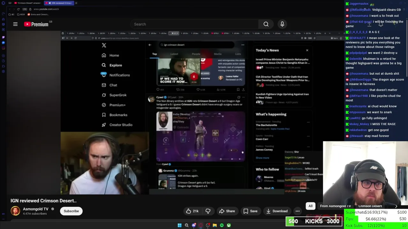Open Windows Start menu

point(179,225)
